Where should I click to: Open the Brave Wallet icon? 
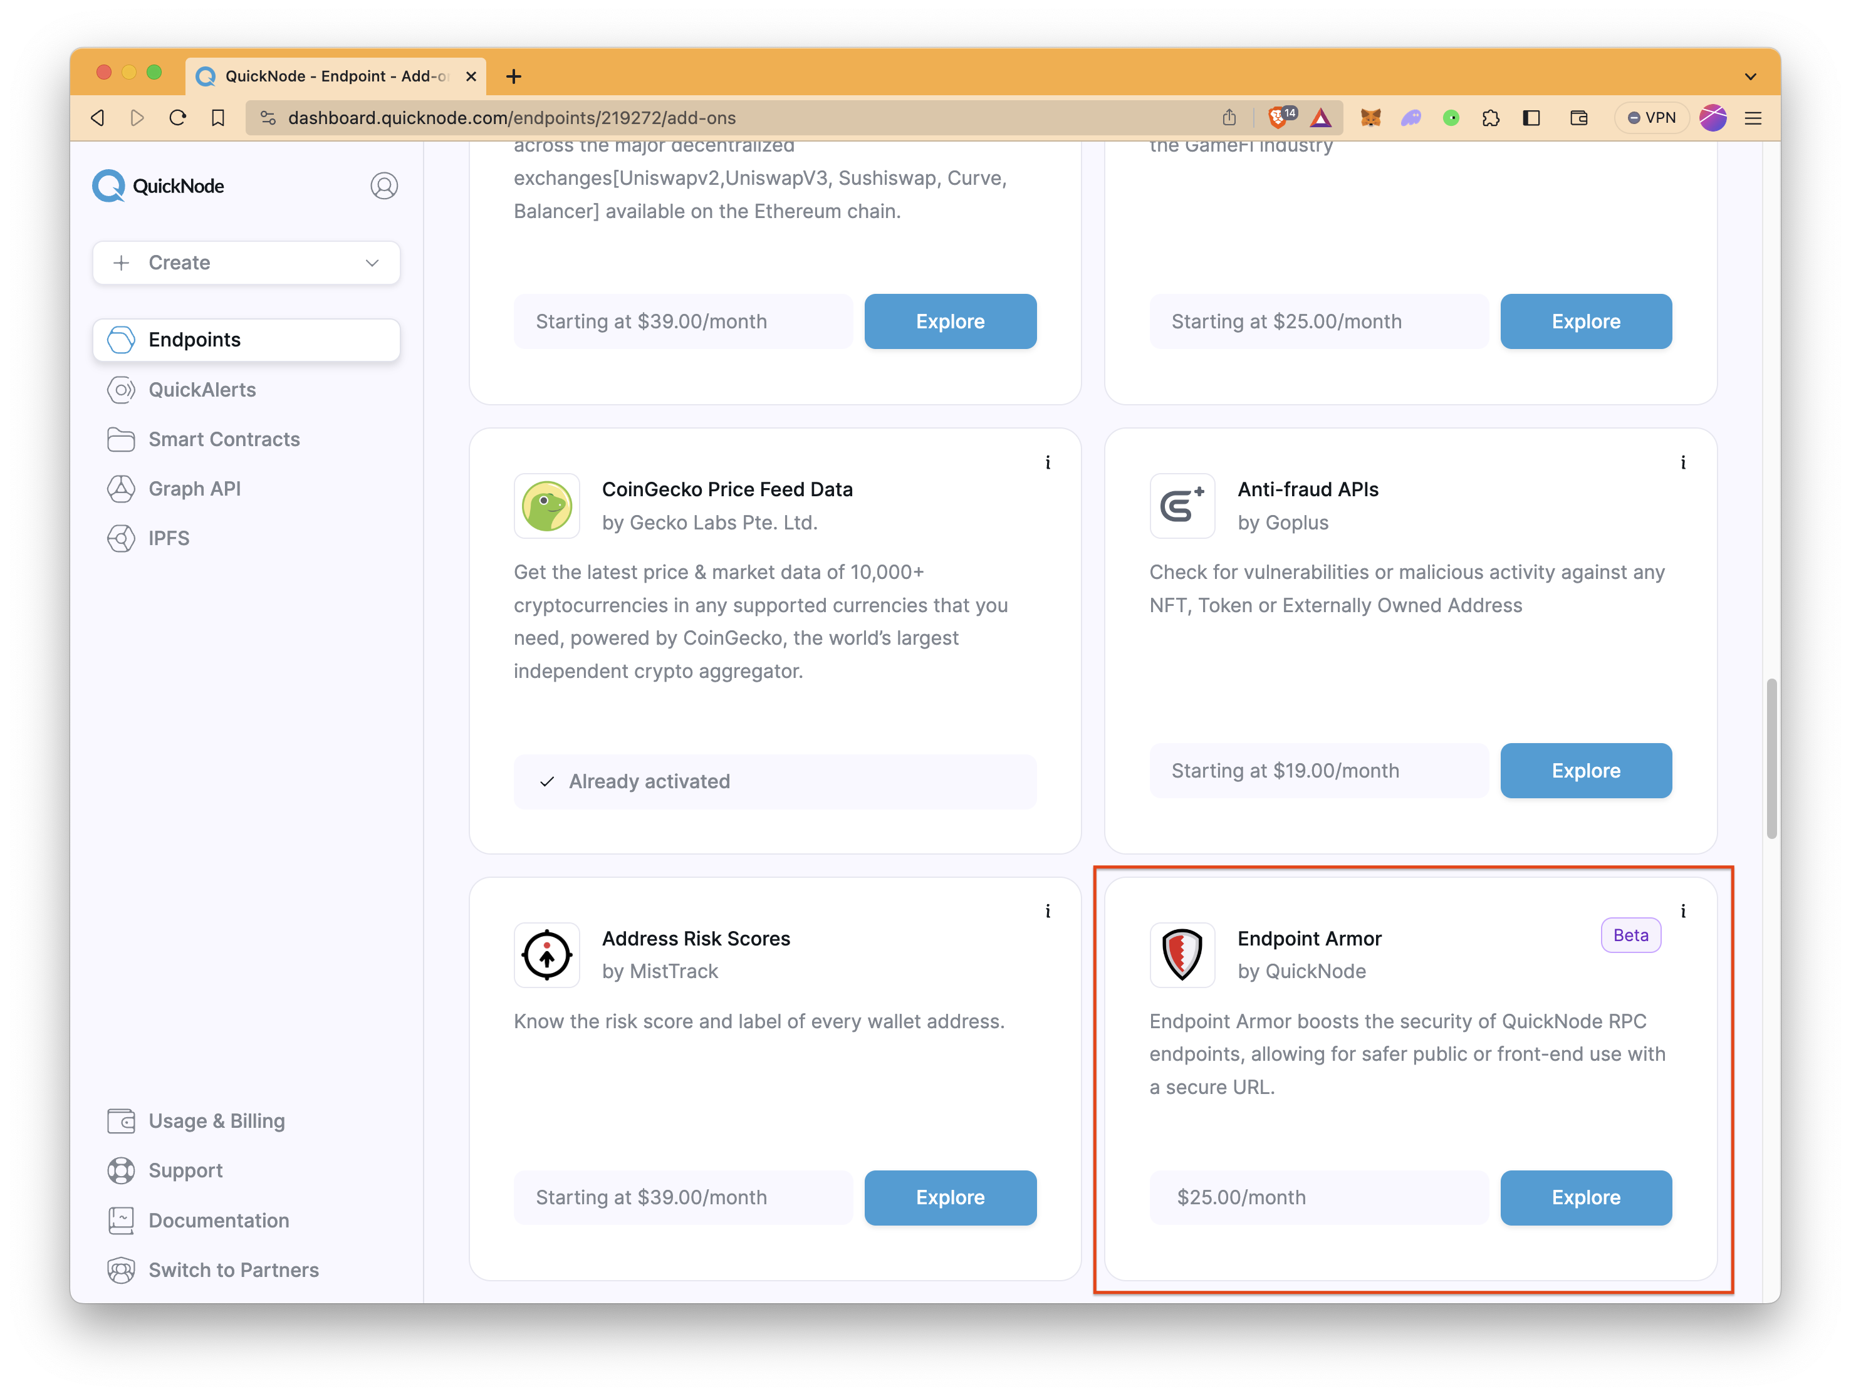(x=1578, y=118)
